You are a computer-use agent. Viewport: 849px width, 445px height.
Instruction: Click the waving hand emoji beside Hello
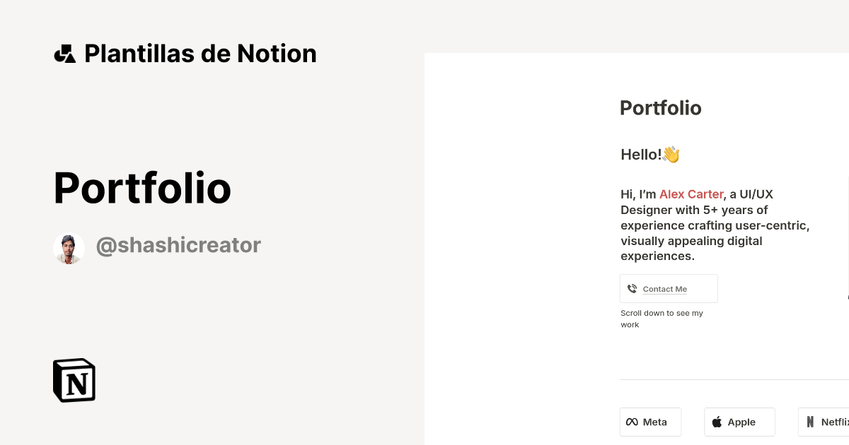coord(671,154)
